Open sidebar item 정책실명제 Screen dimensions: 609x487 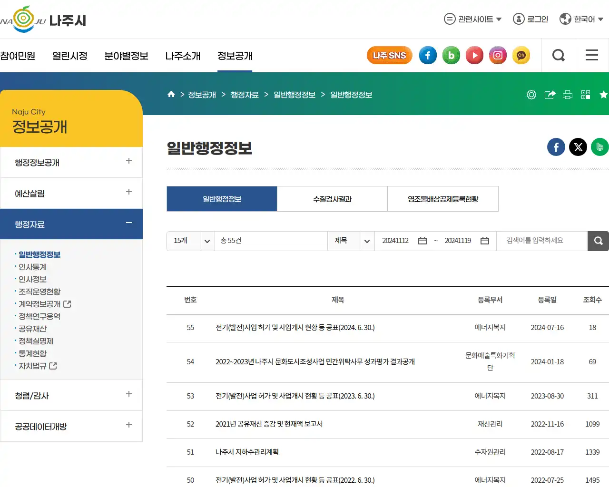36,341
